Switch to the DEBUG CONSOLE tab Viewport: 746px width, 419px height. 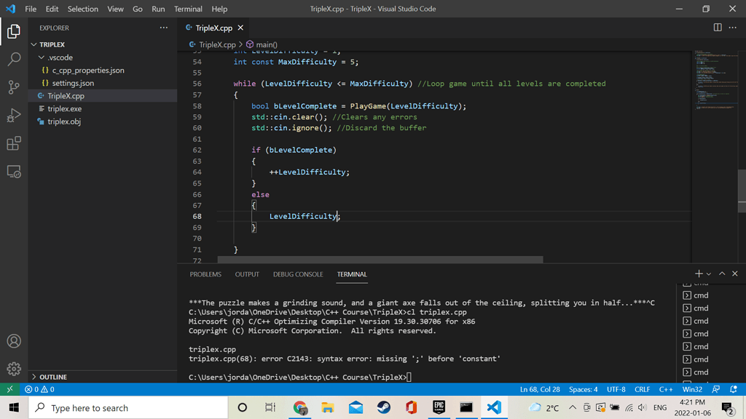click(298, 274)
